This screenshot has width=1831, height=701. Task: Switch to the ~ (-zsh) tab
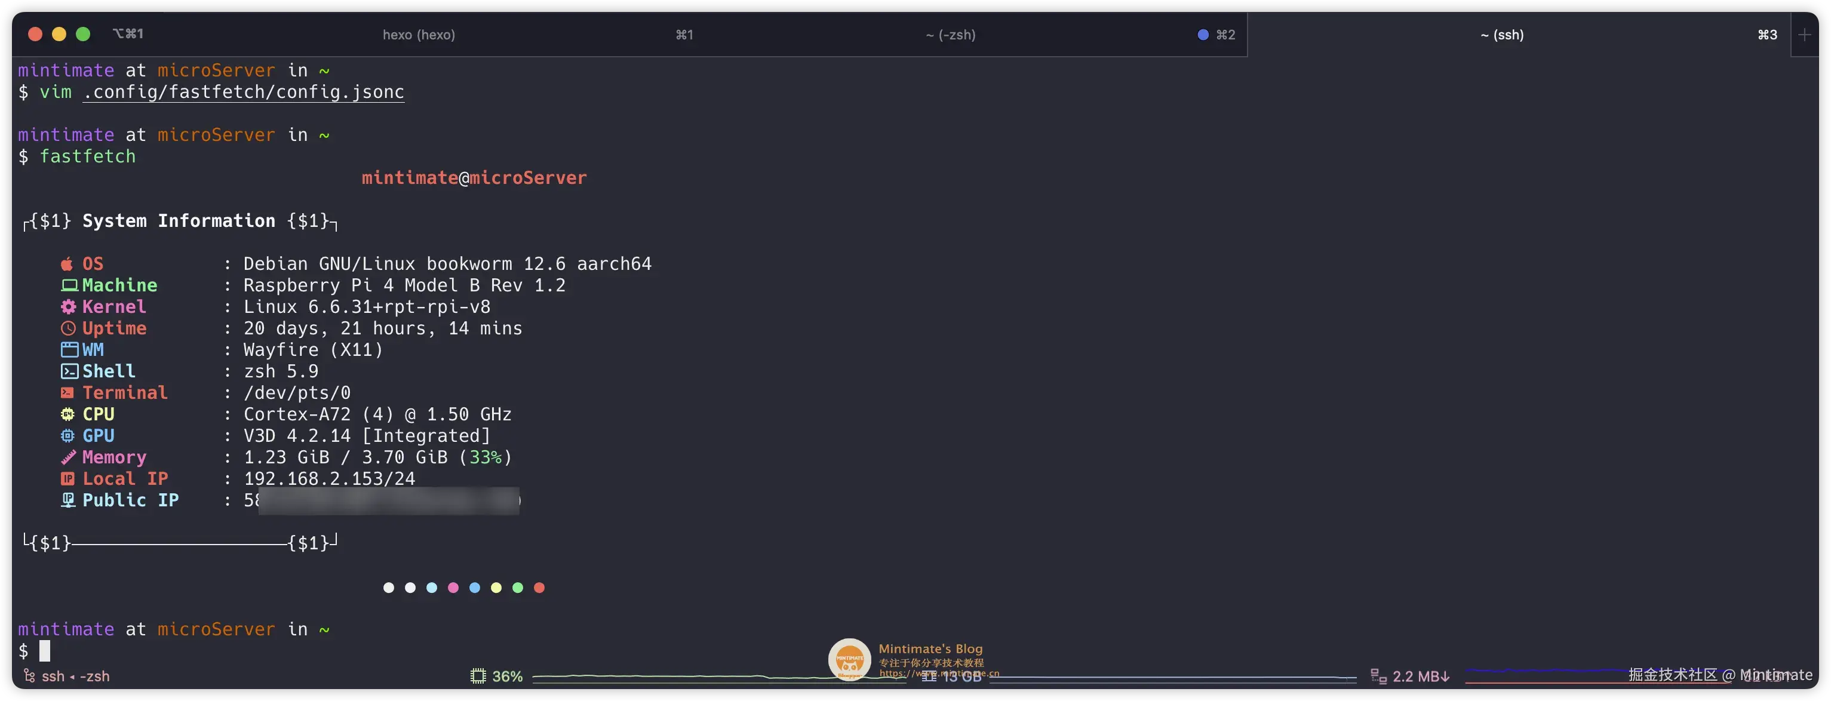pos(950,35)
